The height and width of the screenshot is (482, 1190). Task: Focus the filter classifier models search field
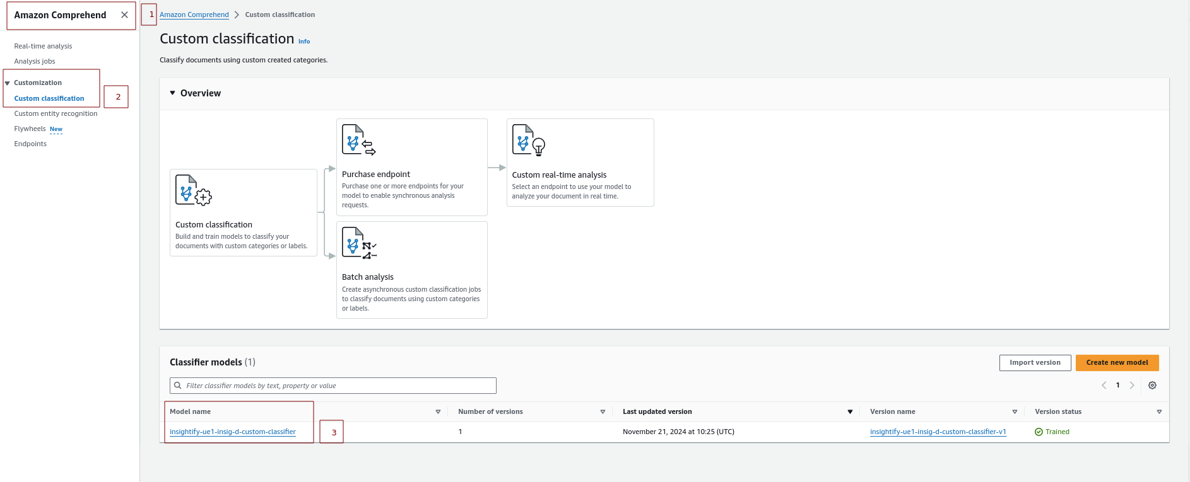333,386
